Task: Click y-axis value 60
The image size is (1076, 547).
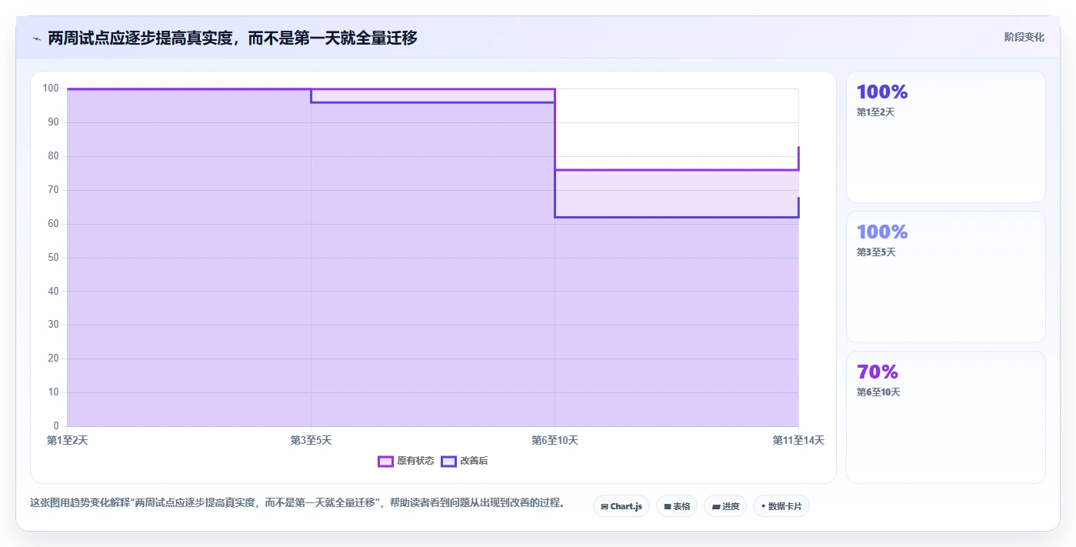Action: 53,224
